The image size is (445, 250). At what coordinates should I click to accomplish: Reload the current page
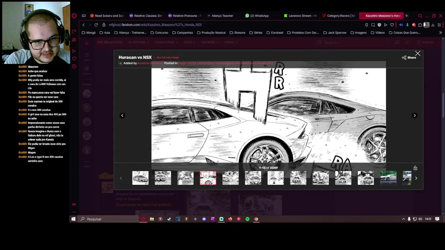coord(96,25)
